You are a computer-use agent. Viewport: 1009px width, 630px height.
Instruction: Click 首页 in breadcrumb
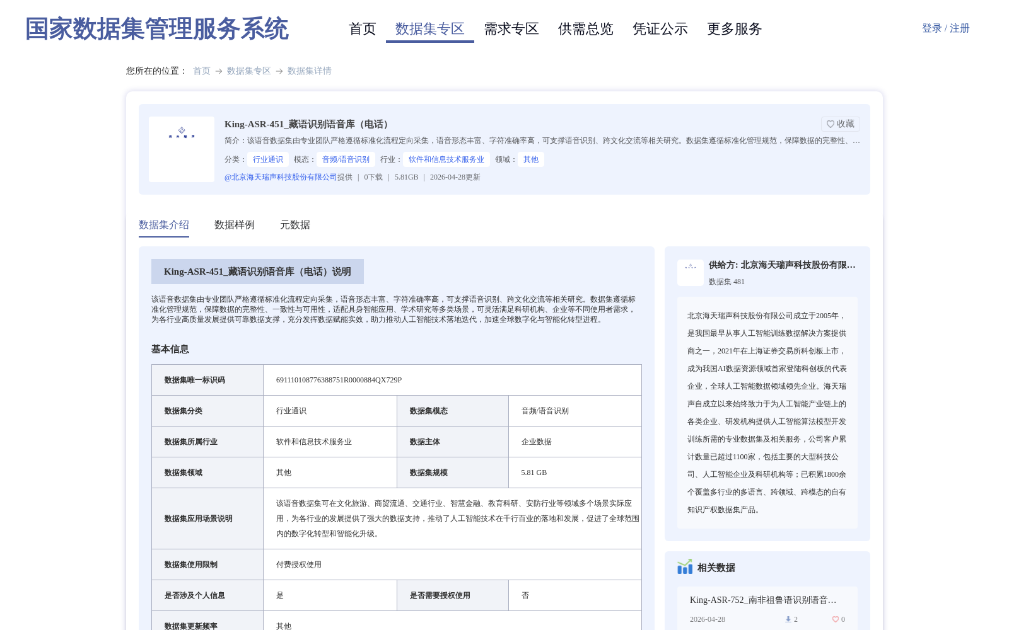point(202,71)
